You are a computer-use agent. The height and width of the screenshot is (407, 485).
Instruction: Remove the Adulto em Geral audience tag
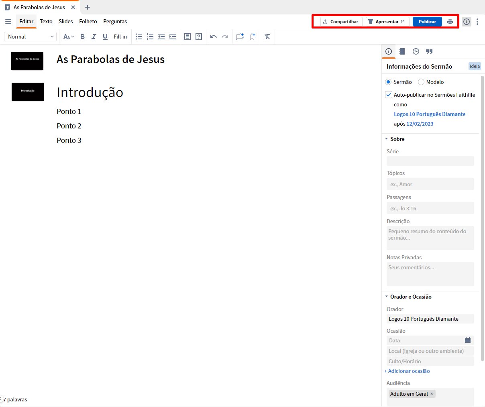(x=432, y=394)
